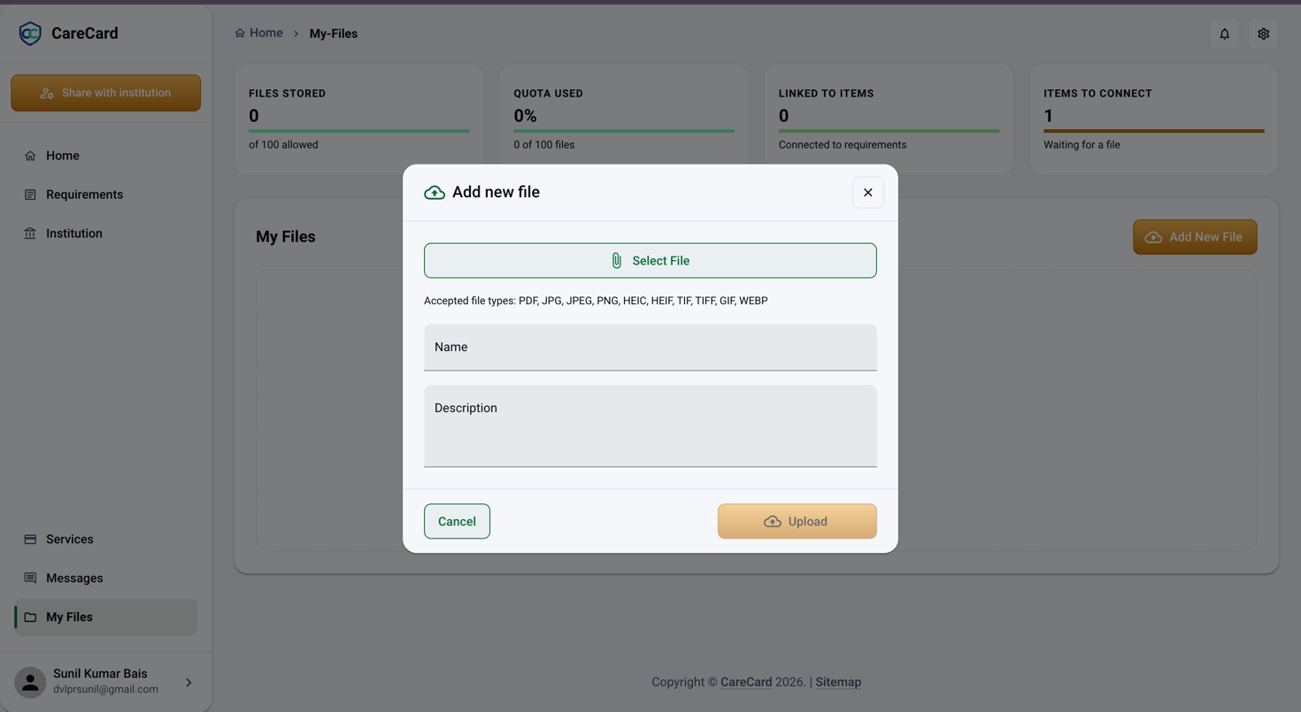1301x712 pixels.
Task: Click the Files Stored progress bar
Action: click(359, 131)
